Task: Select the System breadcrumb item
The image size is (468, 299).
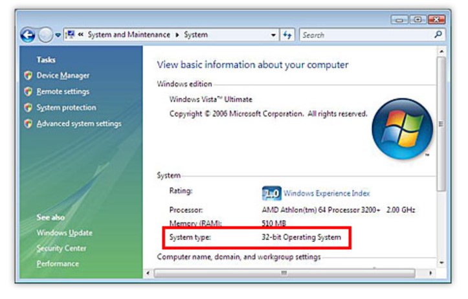Action: [195, 34]
